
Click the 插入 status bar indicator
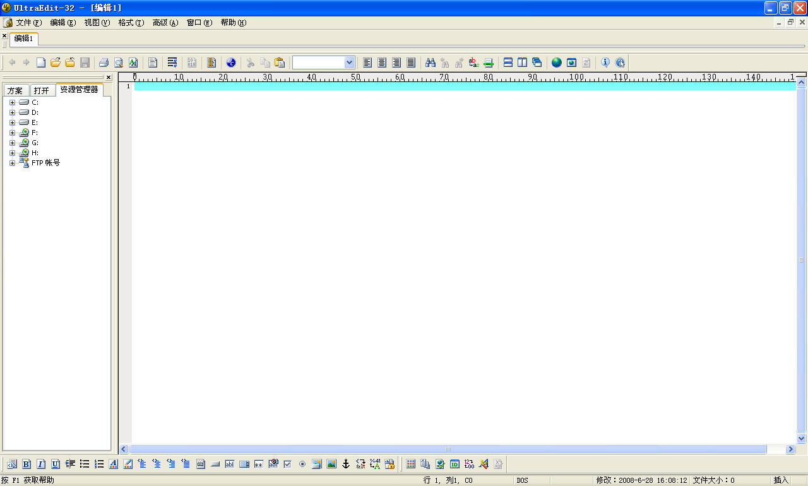781,480
